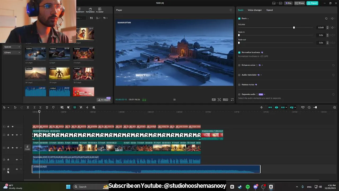Split the clip at playhead
This screenshot has width=339, height=191.
[x=28, y=107]
